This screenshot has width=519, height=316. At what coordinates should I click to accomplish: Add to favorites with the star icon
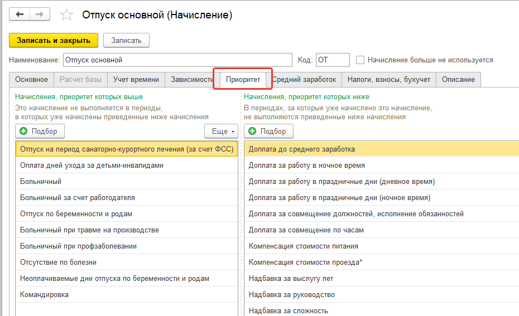(x=67, y=15)
